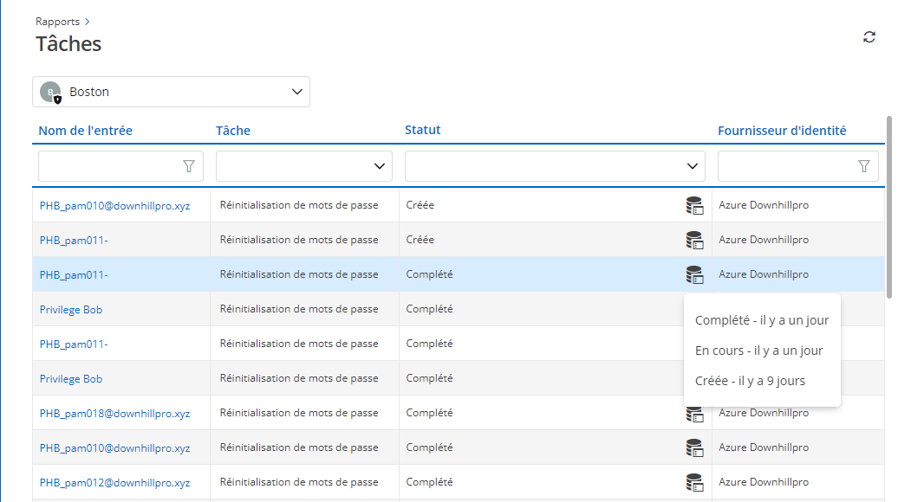
Task: Select "Créée - il y a 9 jours" entry
Action: (750, 380)
